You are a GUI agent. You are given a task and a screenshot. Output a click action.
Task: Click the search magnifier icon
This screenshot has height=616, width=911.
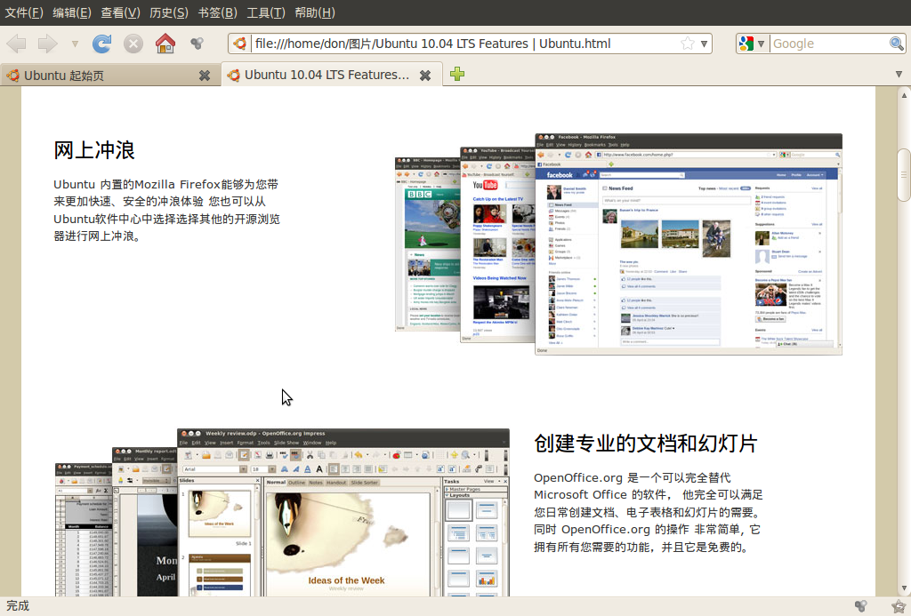click(897, 44)
